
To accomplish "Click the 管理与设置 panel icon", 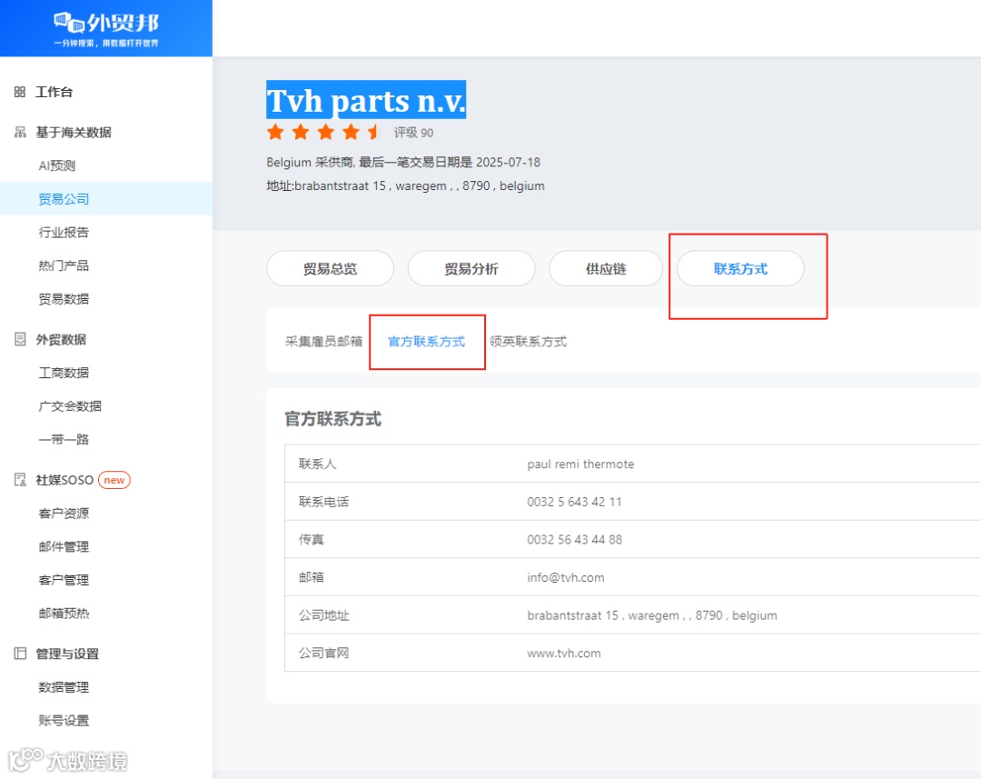I will 20,654.
